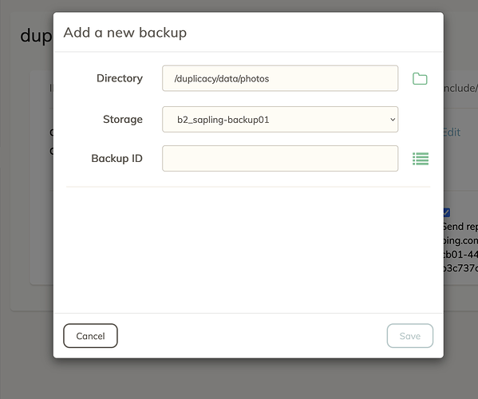This screenshot has width=478, height=399.
Task: Open the folder browser icon beside Directory
Action: 420,79
